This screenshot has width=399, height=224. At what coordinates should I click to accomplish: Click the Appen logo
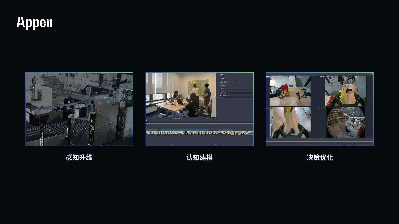coord(35,23)
